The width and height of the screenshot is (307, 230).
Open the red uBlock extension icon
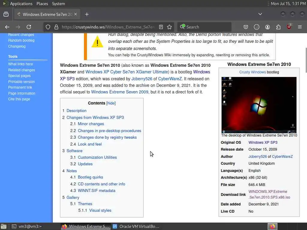click(289, 27)
